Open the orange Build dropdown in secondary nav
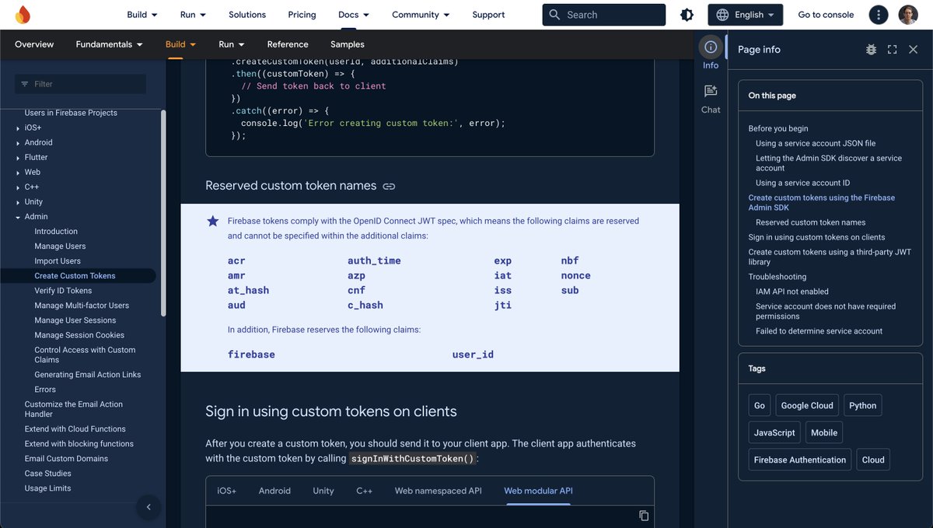Viewport: 933px width, 528px height. (181, 44)
